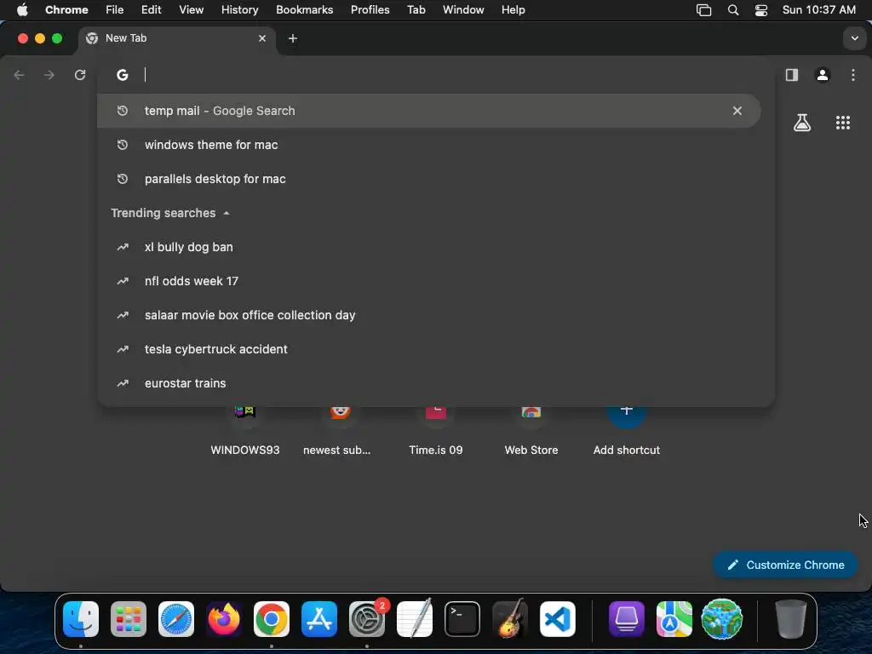Screen dimensions: 872x654
Task: Open Safari from the Dock
Action: pyautogui.click(x=176, y=619)
